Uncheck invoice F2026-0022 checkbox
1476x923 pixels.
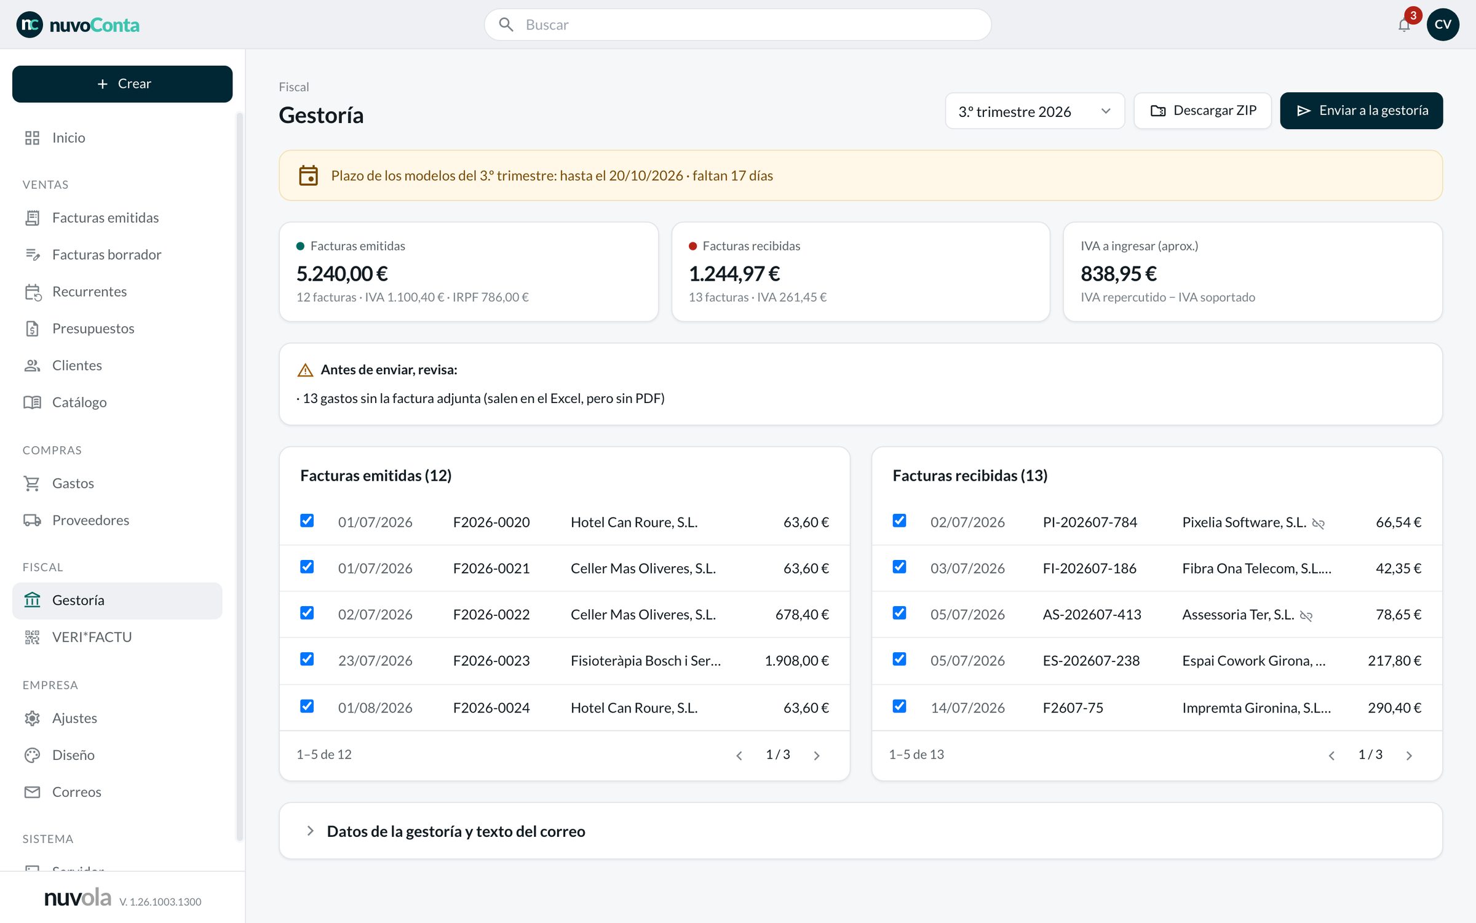pyautogui.click(x=307, y=613)
